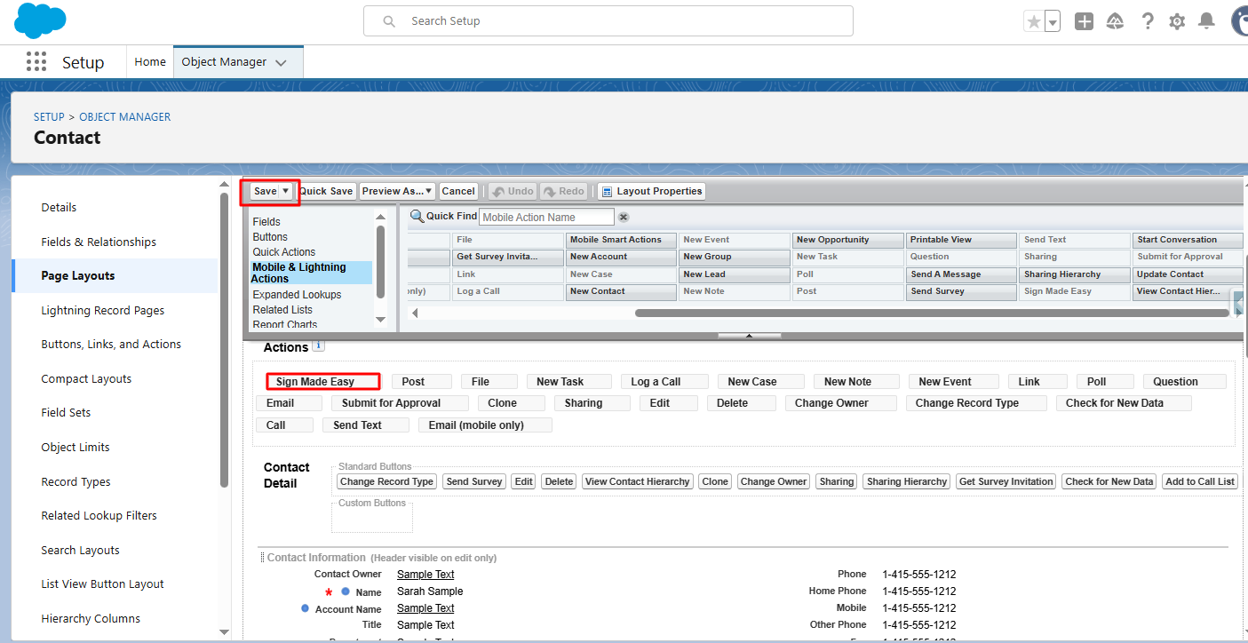
Task: Open the Save button dropdown arrow
Action: click(286, 191)
